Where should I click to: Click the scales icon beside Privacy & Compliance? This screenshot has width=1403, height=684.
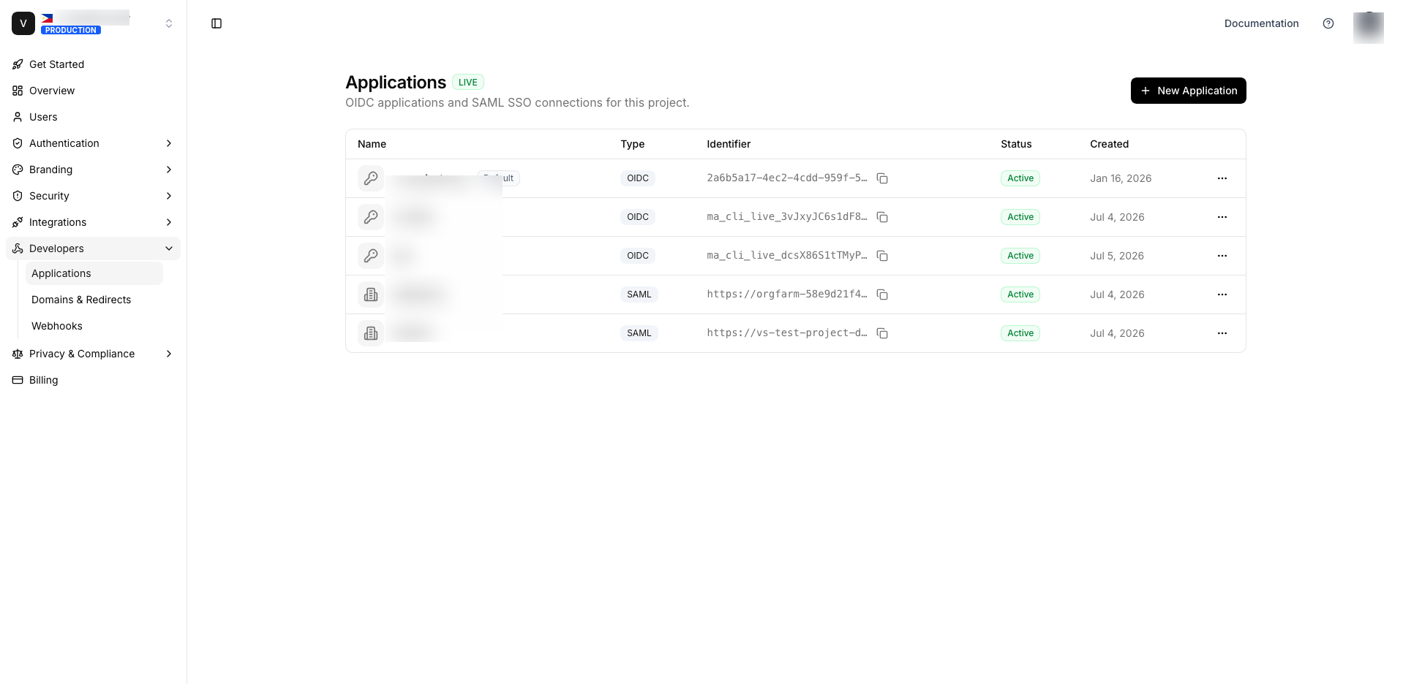tap(18, 354)
